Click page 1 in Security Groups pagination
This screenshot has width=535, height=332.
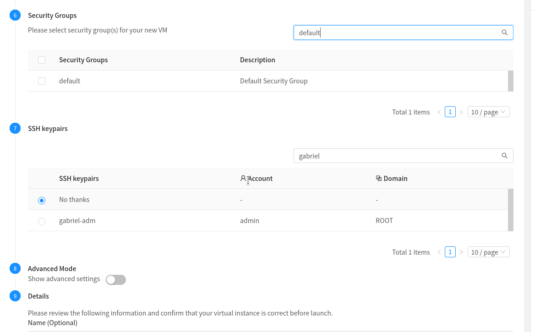(450, 112)
